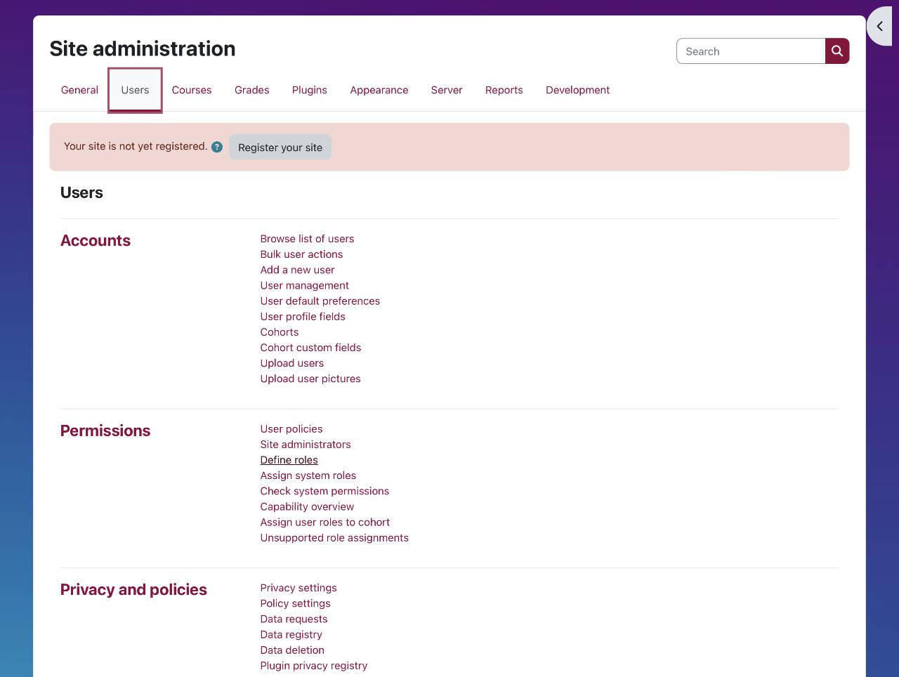Go to User profile fields
The width and height of the screenshot is (899, 677).
pyautogui.click(x=303, y=316)
